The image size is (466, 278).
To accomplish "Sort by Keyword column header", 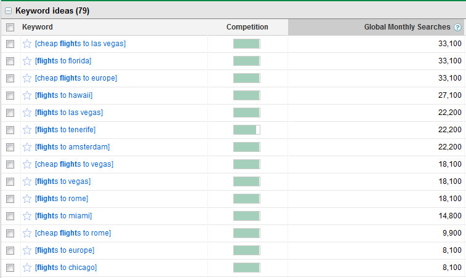I will pos(38,27).
